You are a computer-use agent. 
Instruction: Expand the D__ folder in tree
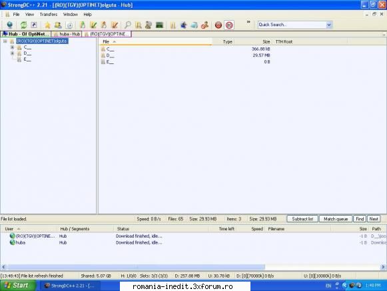click(12, 53)
